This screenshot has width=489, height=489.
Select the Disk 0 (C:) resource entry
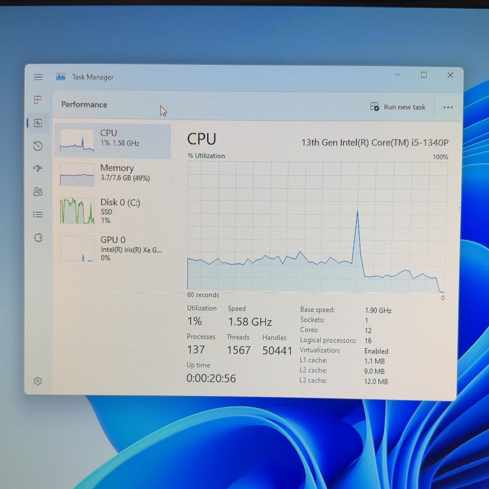coord(113,211)
